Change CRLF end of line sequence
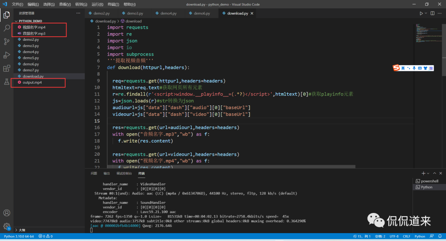 [x=406, y=236]
